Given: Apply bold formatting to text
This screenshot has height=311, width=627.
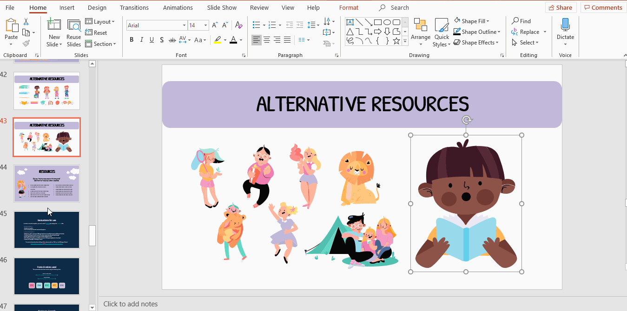Looking at the screenshot, I should (132, 40).
